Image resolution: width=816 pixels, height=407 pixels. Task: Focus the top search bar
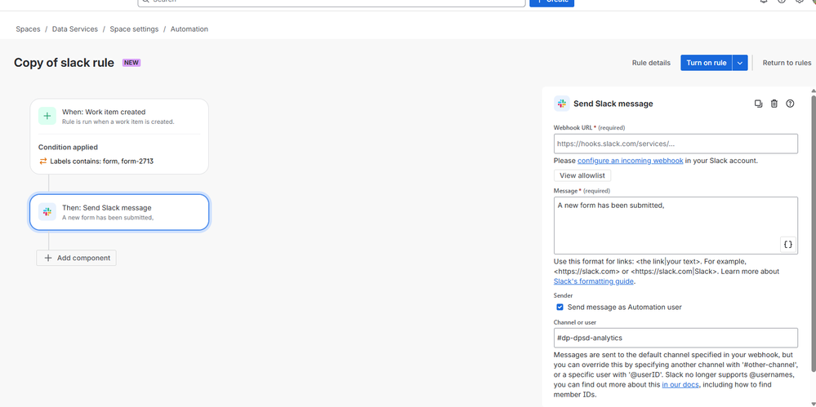[332, 2]
